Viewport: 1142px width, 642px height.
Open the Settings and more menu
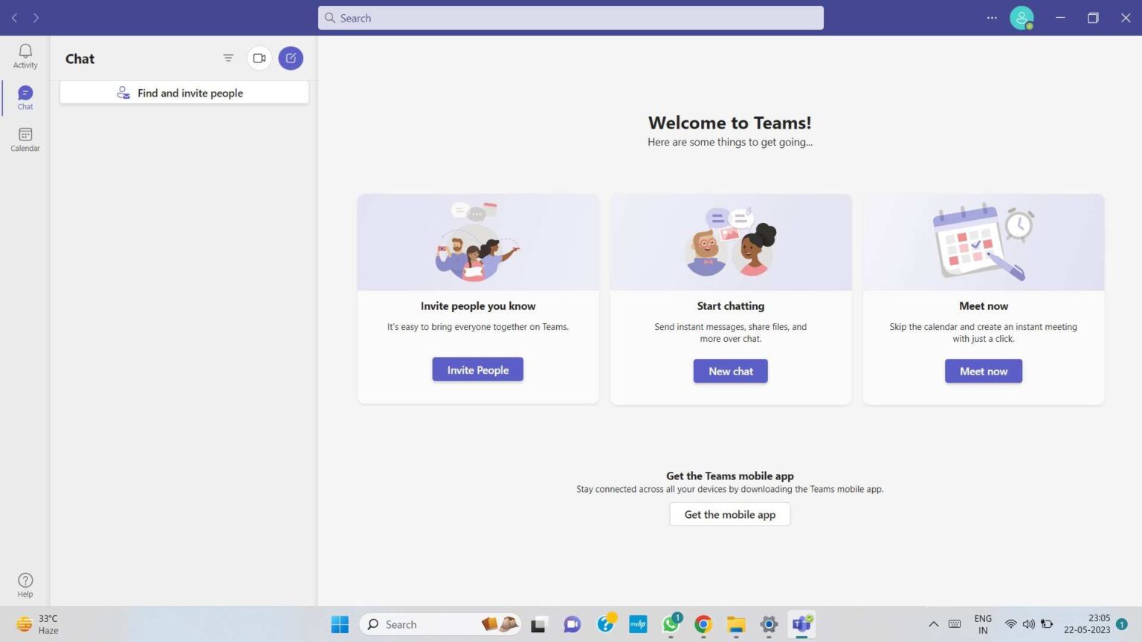click(992, 17)
